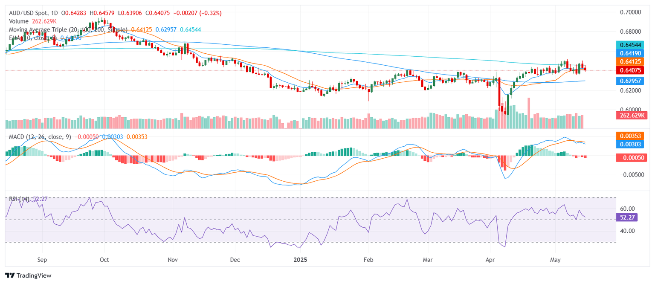Click the May label on time axis
655x284 pixels.
tap(555, 259)
